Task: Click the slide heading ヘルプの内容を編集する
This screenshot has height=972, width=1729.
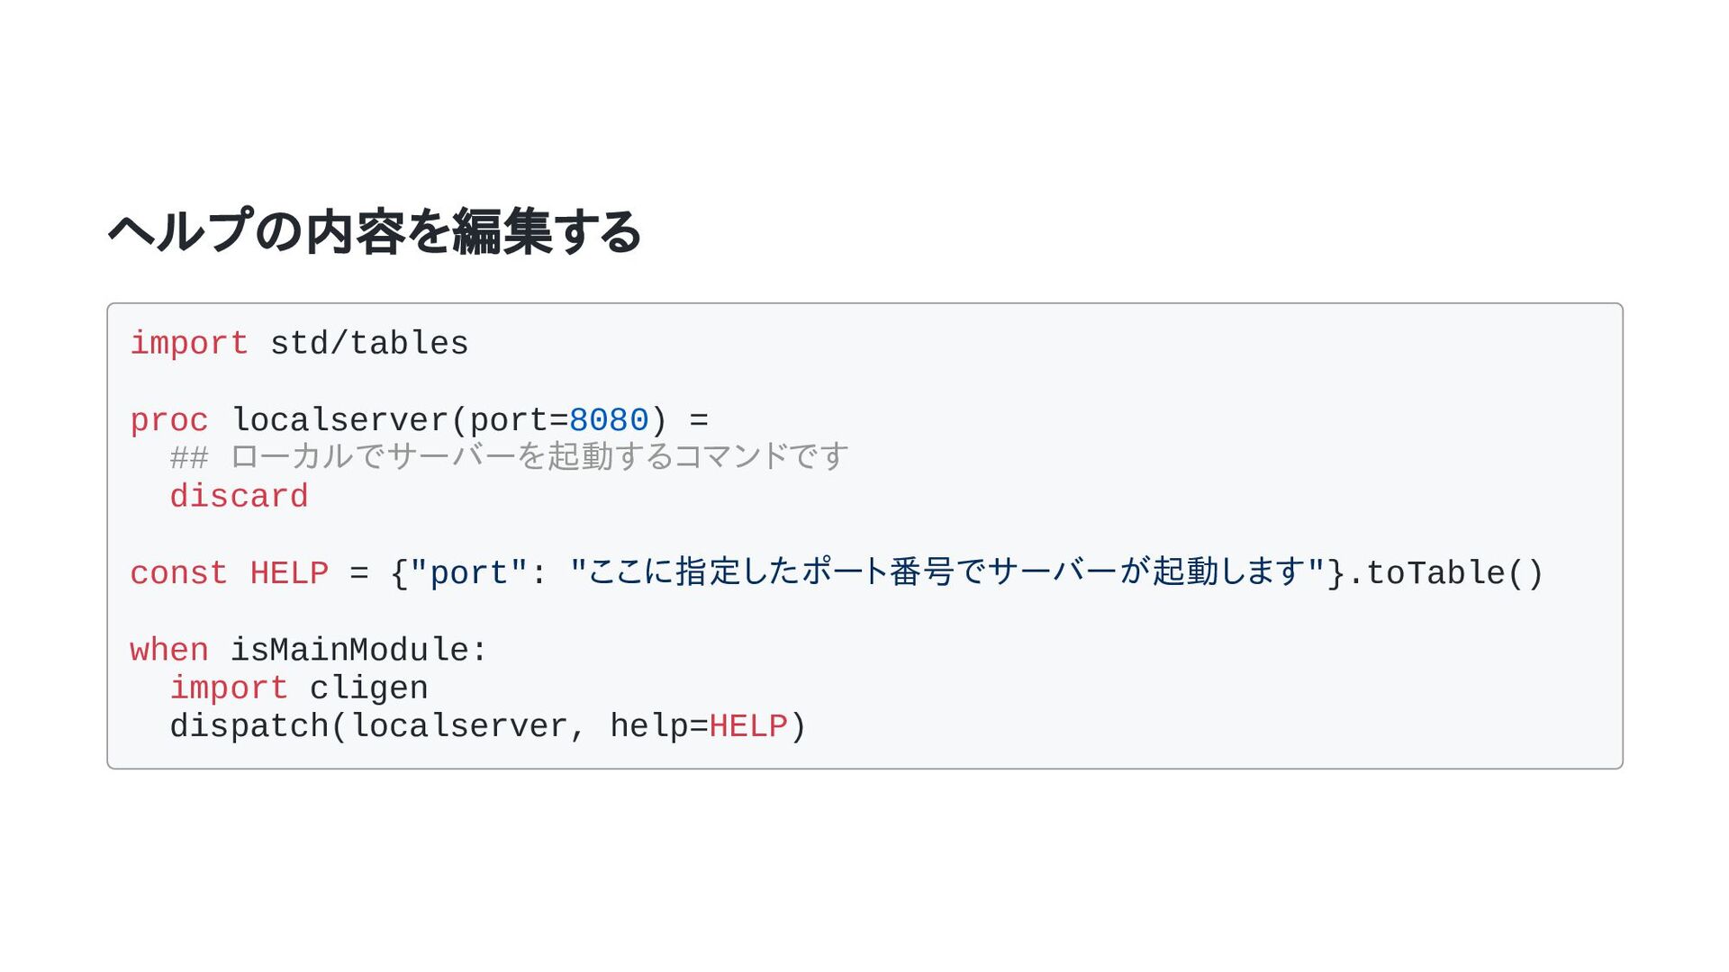Action: 375,231
